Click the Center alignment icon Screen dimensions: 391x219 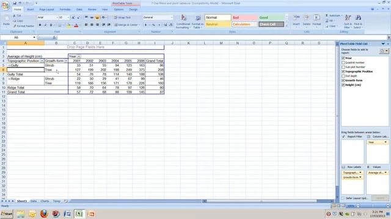[x=92, y=25]
